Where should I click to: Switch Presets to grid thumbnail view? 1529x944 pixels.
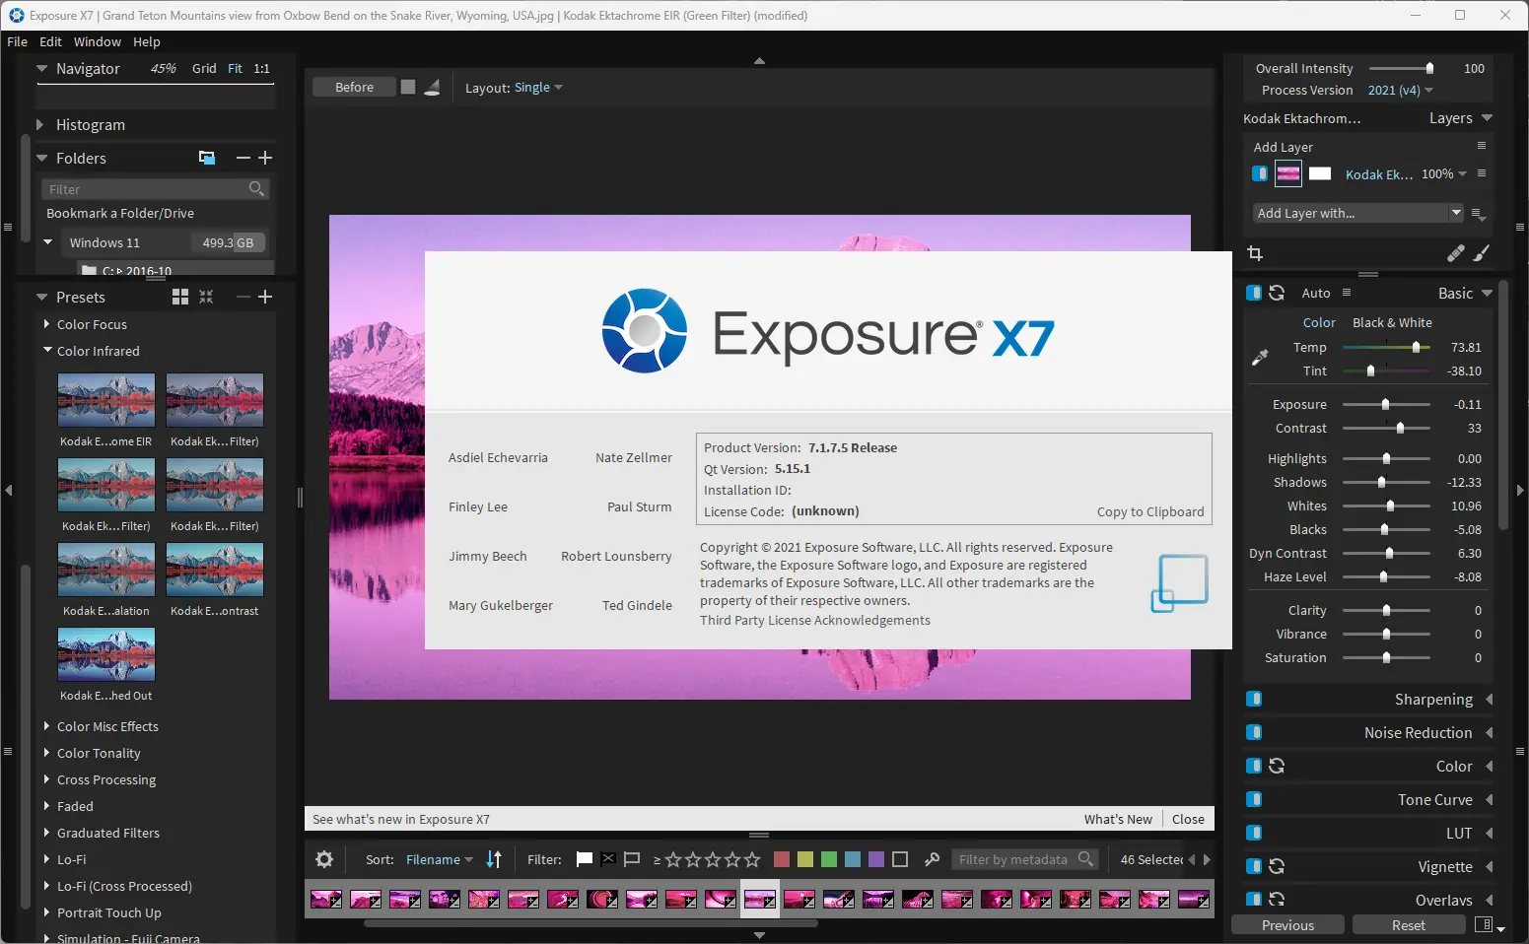click(180, 297)
